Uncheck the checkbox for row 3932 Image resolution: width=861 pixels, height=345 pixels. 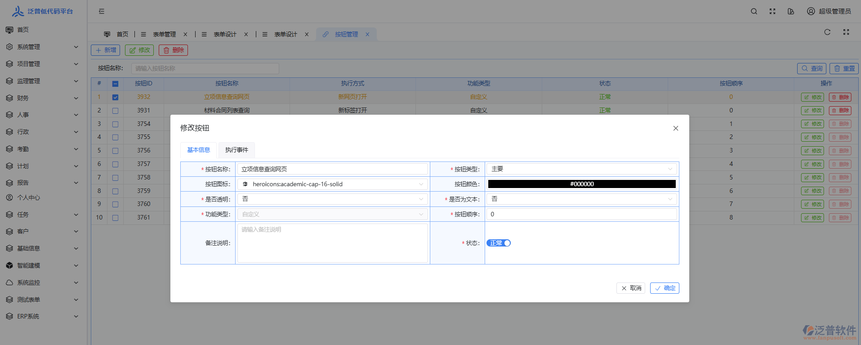(115, 97)
